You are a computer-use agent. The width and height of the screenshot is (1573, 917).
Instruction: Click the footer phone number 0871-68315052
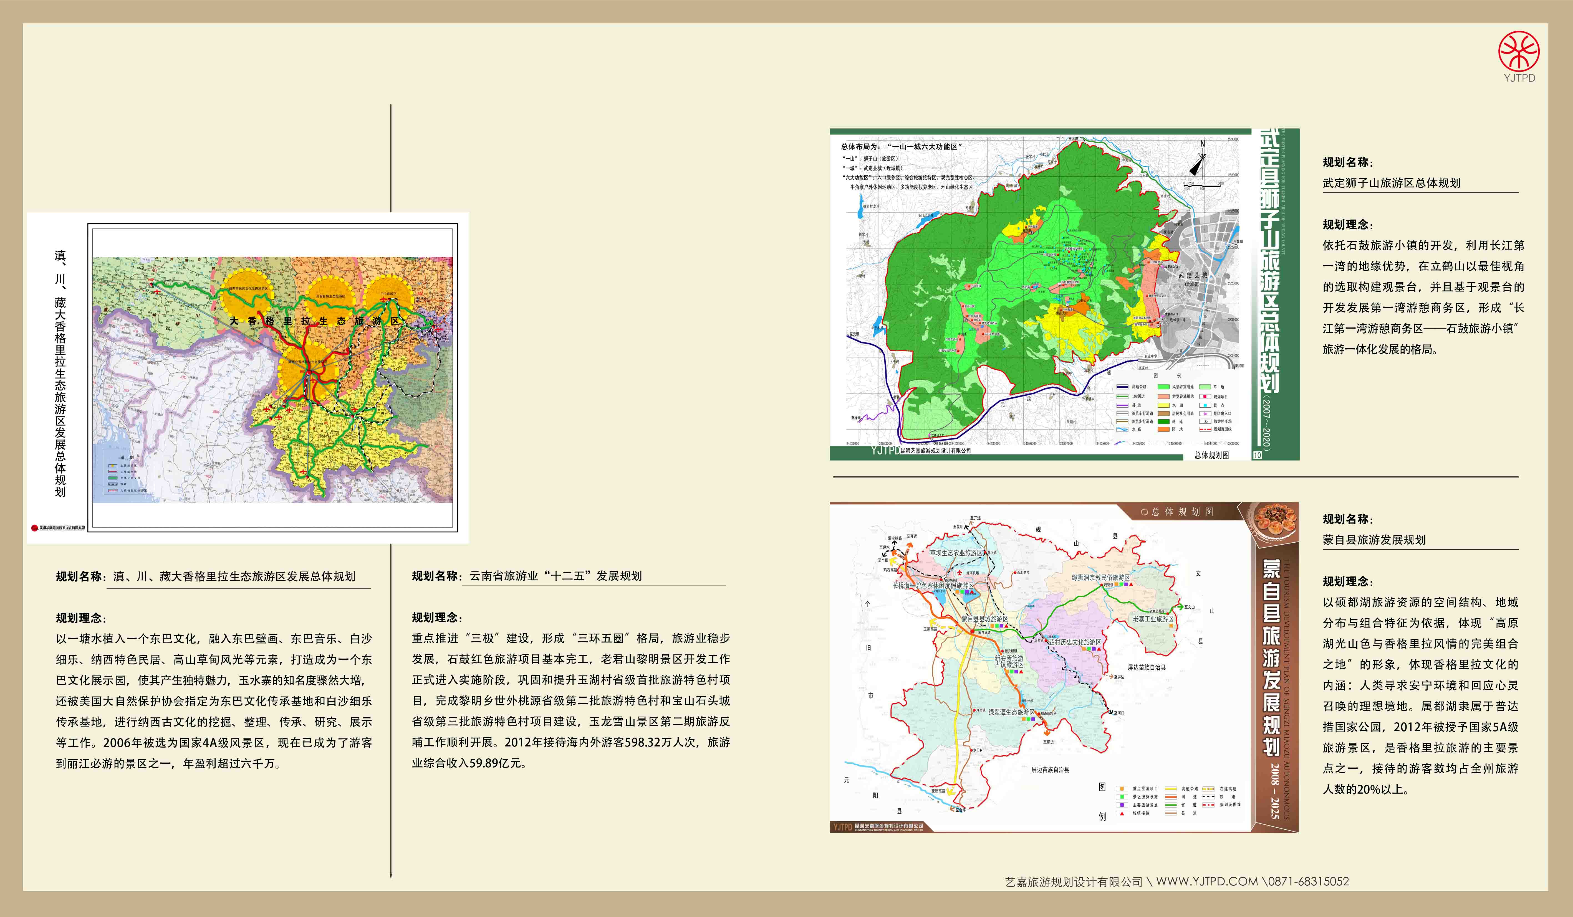1308,882
